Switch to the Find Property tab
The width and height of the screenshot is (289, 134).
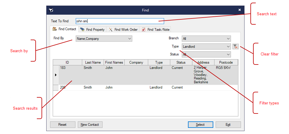(x=93, y=30)
